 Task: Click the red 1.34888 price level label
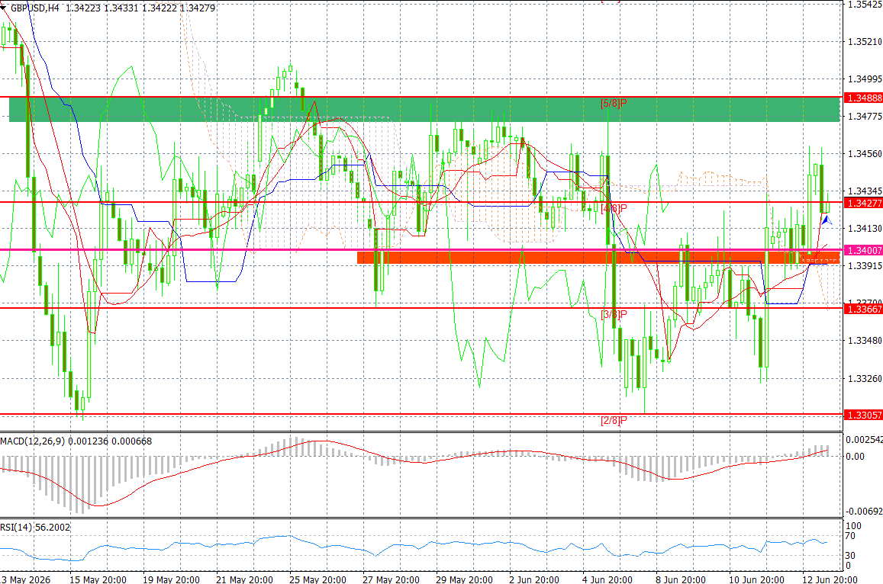pos(865,98)
